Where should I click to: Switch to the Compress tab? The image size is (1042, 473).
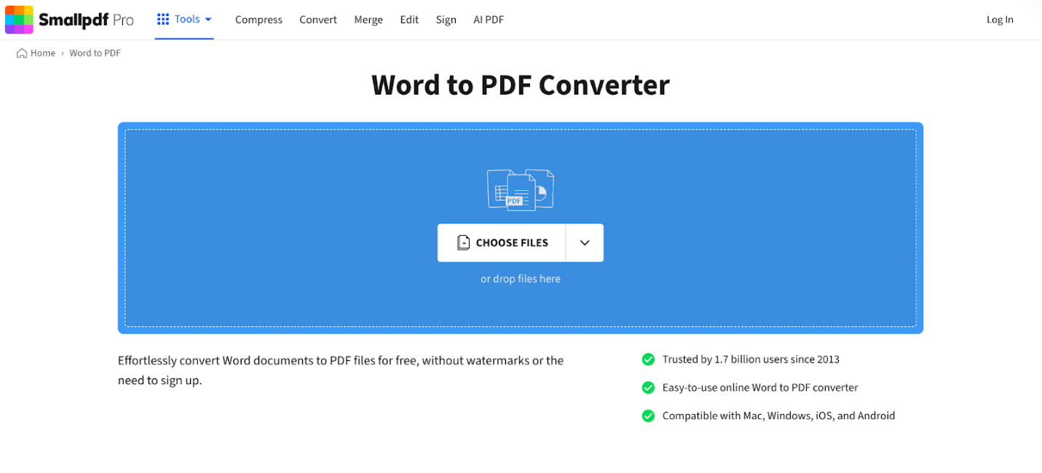pyautogui.click(x=258, y=20)
